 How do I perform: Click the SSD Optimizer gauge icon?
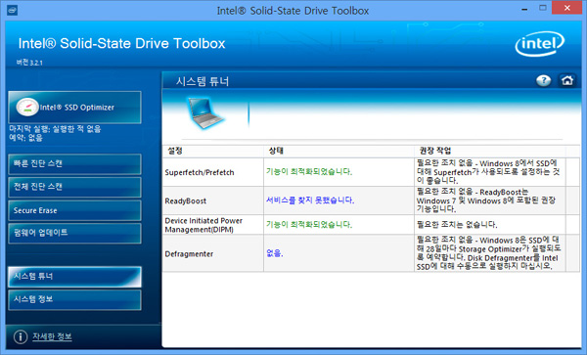point(27,108)
